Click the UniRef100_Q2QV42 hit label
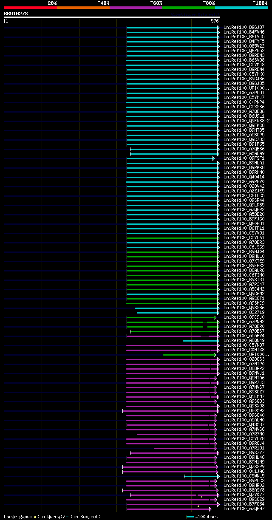The height and width of the screenshot is (520, 272). tap(244, 186)
